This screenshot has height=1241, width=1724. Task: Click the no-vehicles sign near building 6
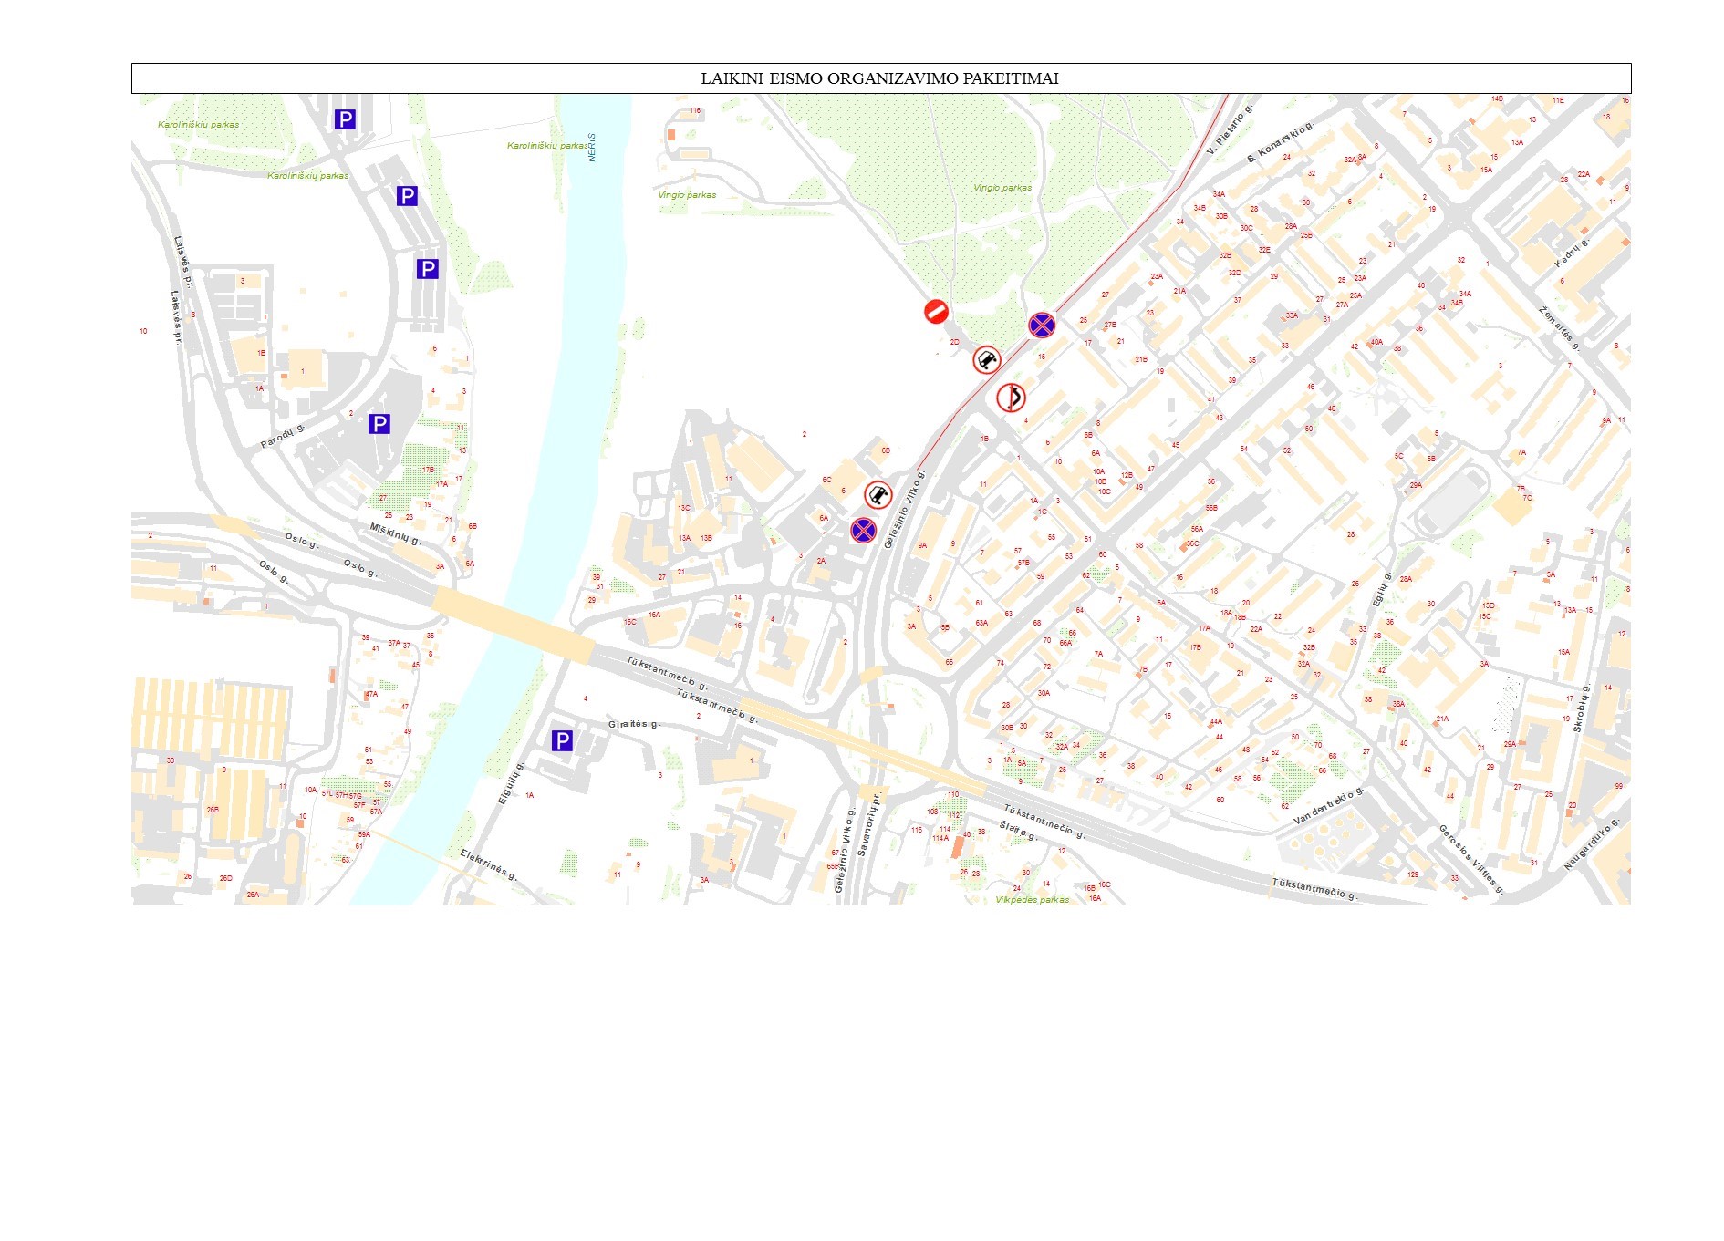[x=878, y=495]
